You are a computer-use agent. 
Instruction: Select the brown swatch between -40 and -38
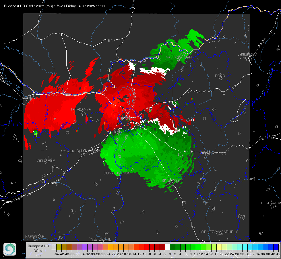pyautogui.click(x=69, y=247)
